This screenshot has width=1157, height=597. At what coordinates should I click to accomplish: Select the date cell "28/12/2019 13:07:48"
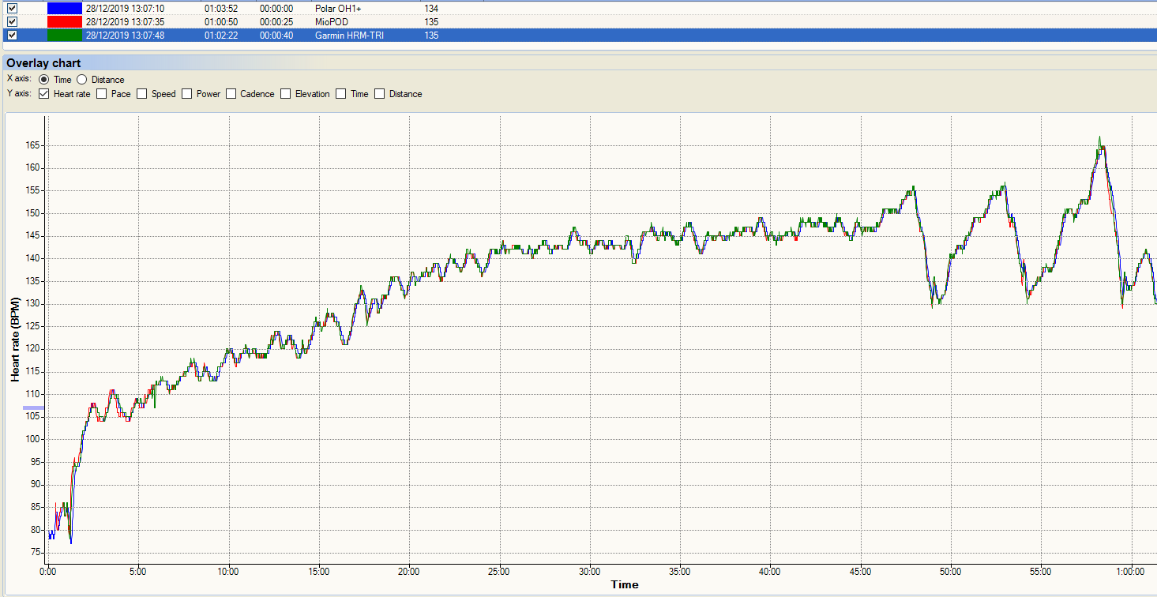click(125, 36)
